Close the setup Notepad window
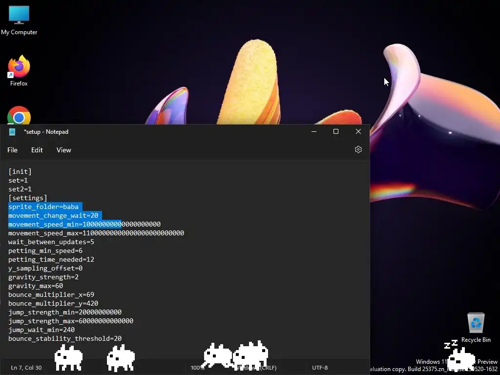This screenshot has width=500, height=375. [358, 131]
